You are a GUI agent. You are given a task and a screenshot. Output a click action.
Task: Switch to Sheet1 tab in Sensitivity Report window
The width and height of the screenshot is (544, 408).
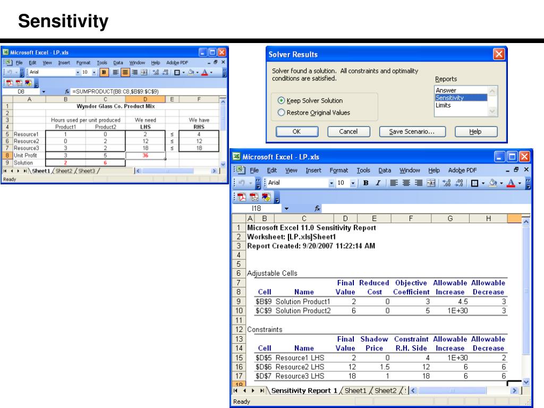click(355, 390)
